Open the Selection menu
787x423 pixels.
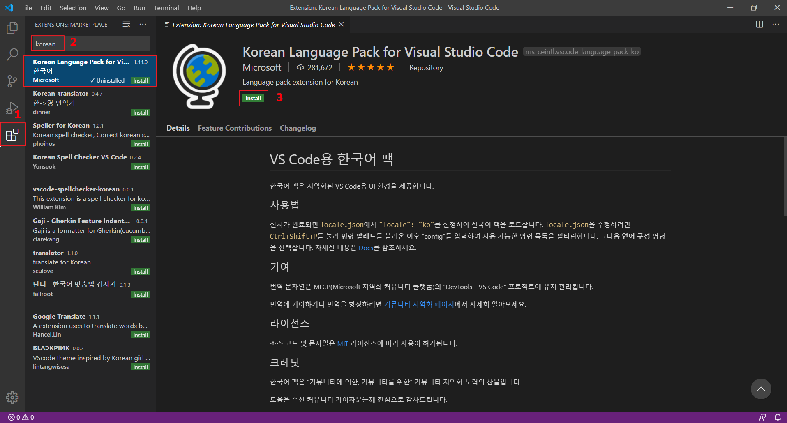pyautogui.click(x=73, y=8)
